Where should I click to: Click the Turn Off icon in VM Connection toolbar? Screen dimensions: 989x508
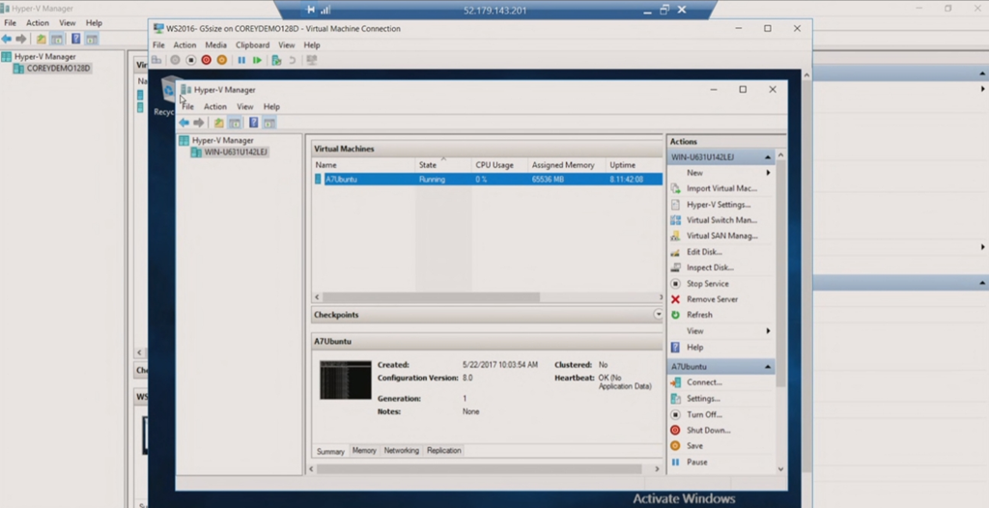(190, 60)
